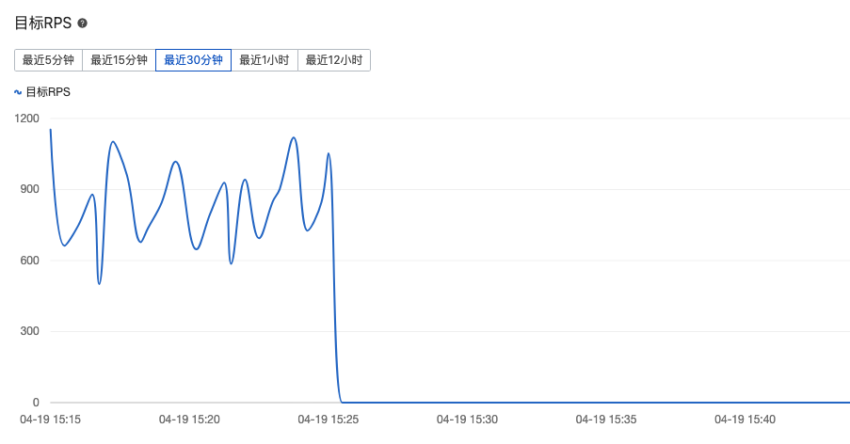Viewport: 850px width, 444px height.
Task: Select the 最近30分钟 time range
Action: (193, 60)
